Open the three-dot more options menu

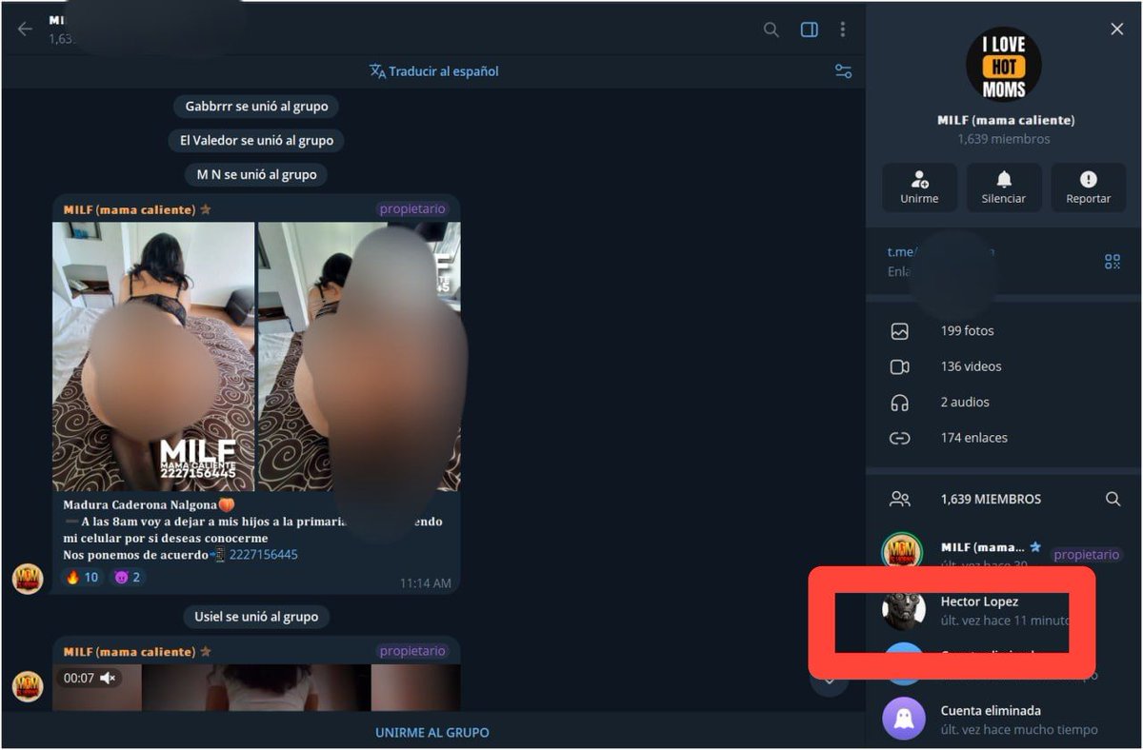pos(842,30)
